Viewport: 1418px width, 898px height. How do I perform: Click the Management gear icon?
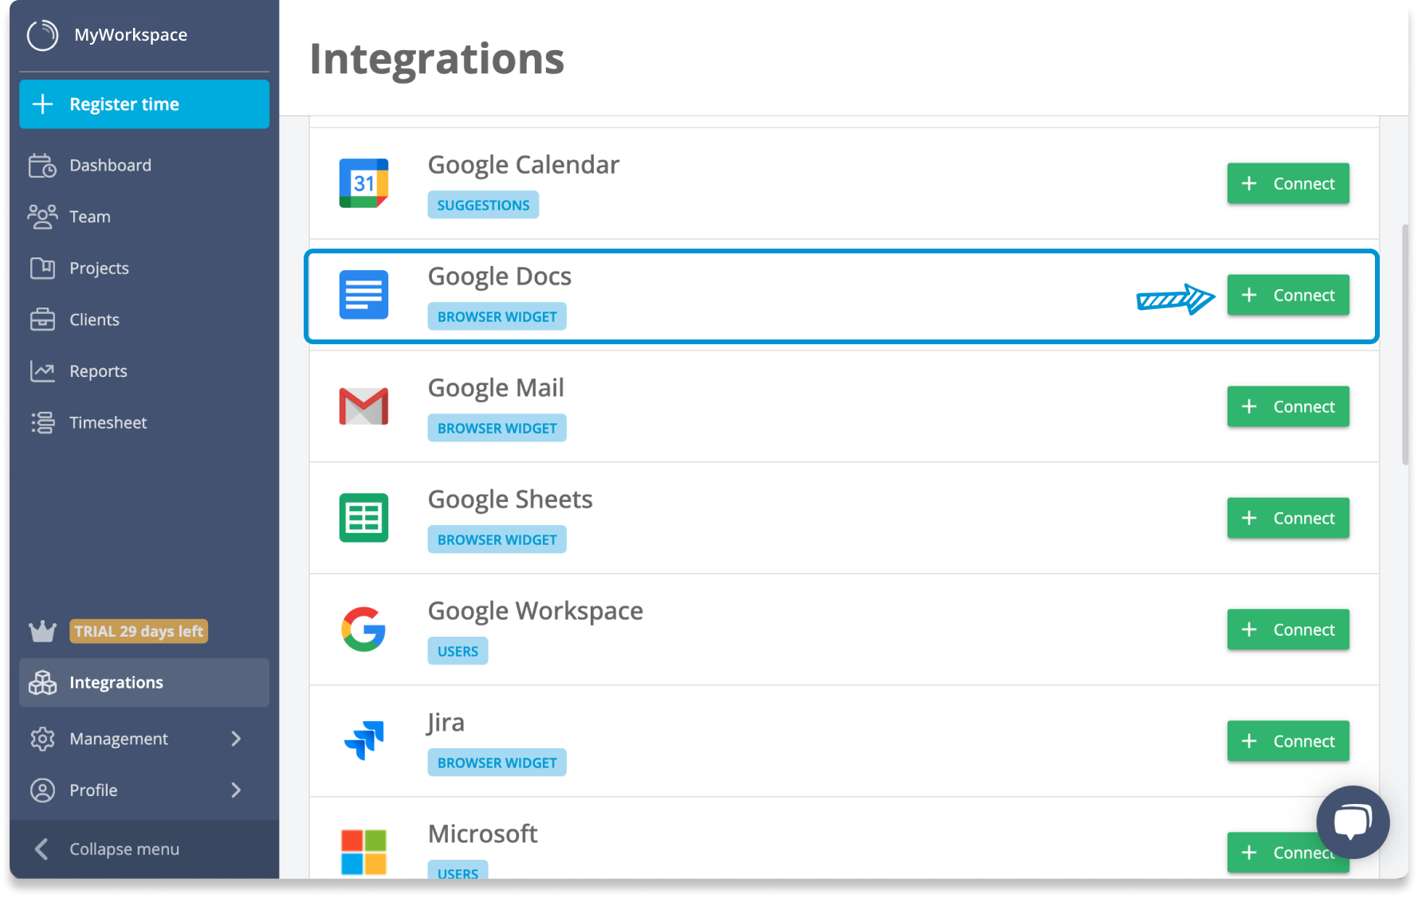tap(42, 739)
